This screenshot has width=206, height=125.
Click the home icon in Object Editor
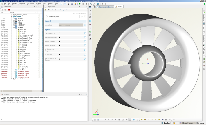pos(46,10)
